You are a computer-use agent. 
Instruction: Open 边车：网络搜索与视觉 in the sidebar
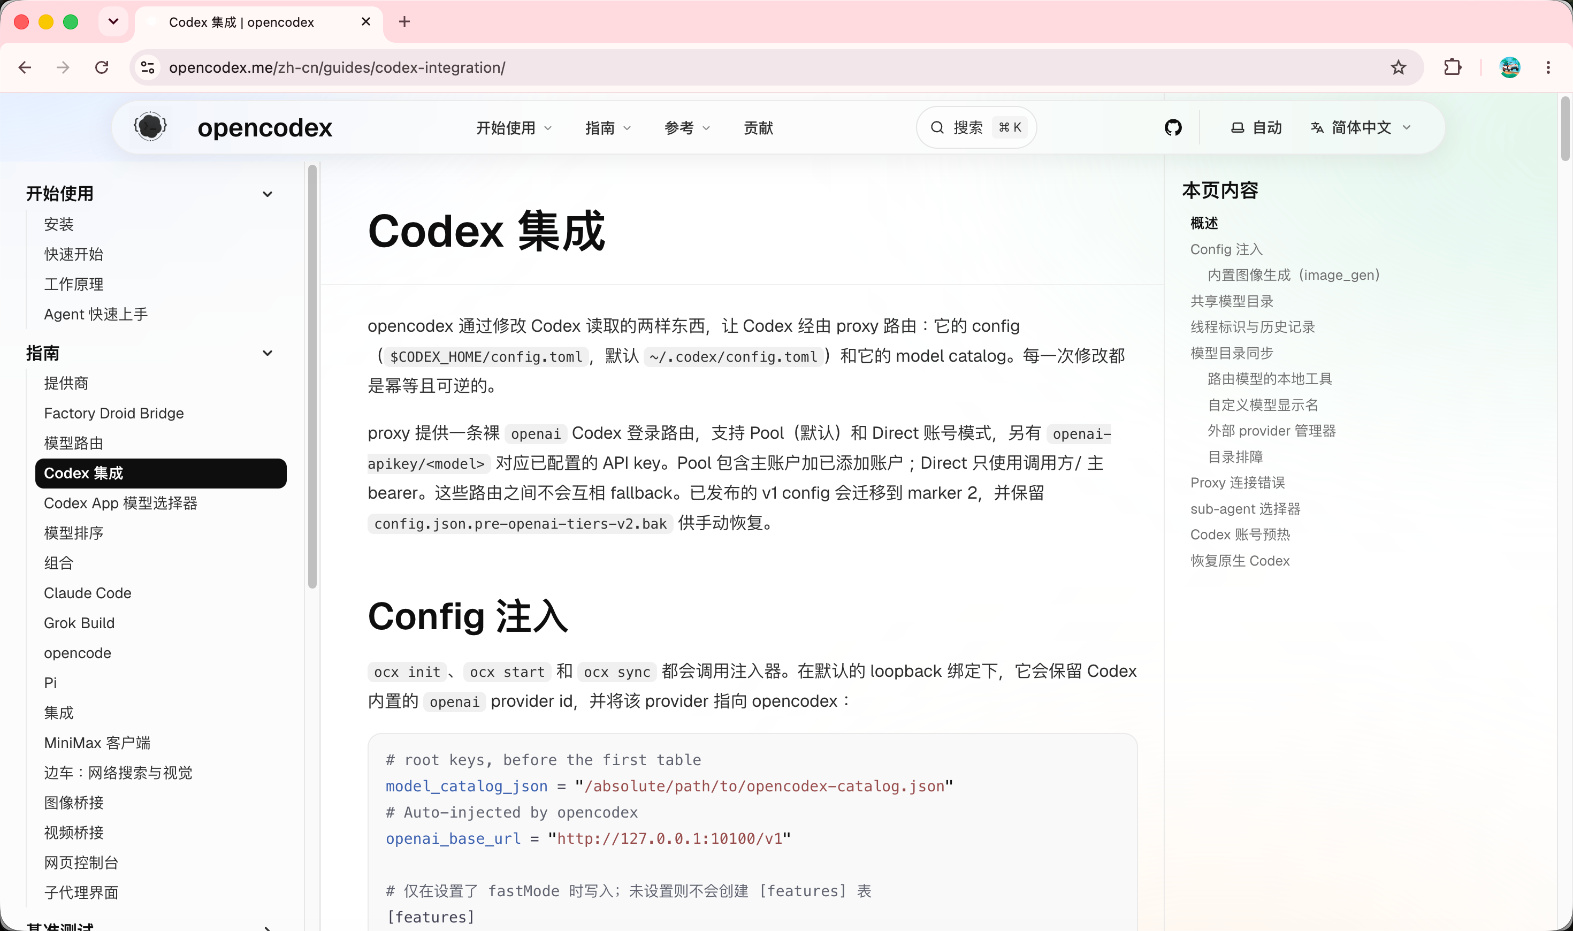tap(118, 773)
